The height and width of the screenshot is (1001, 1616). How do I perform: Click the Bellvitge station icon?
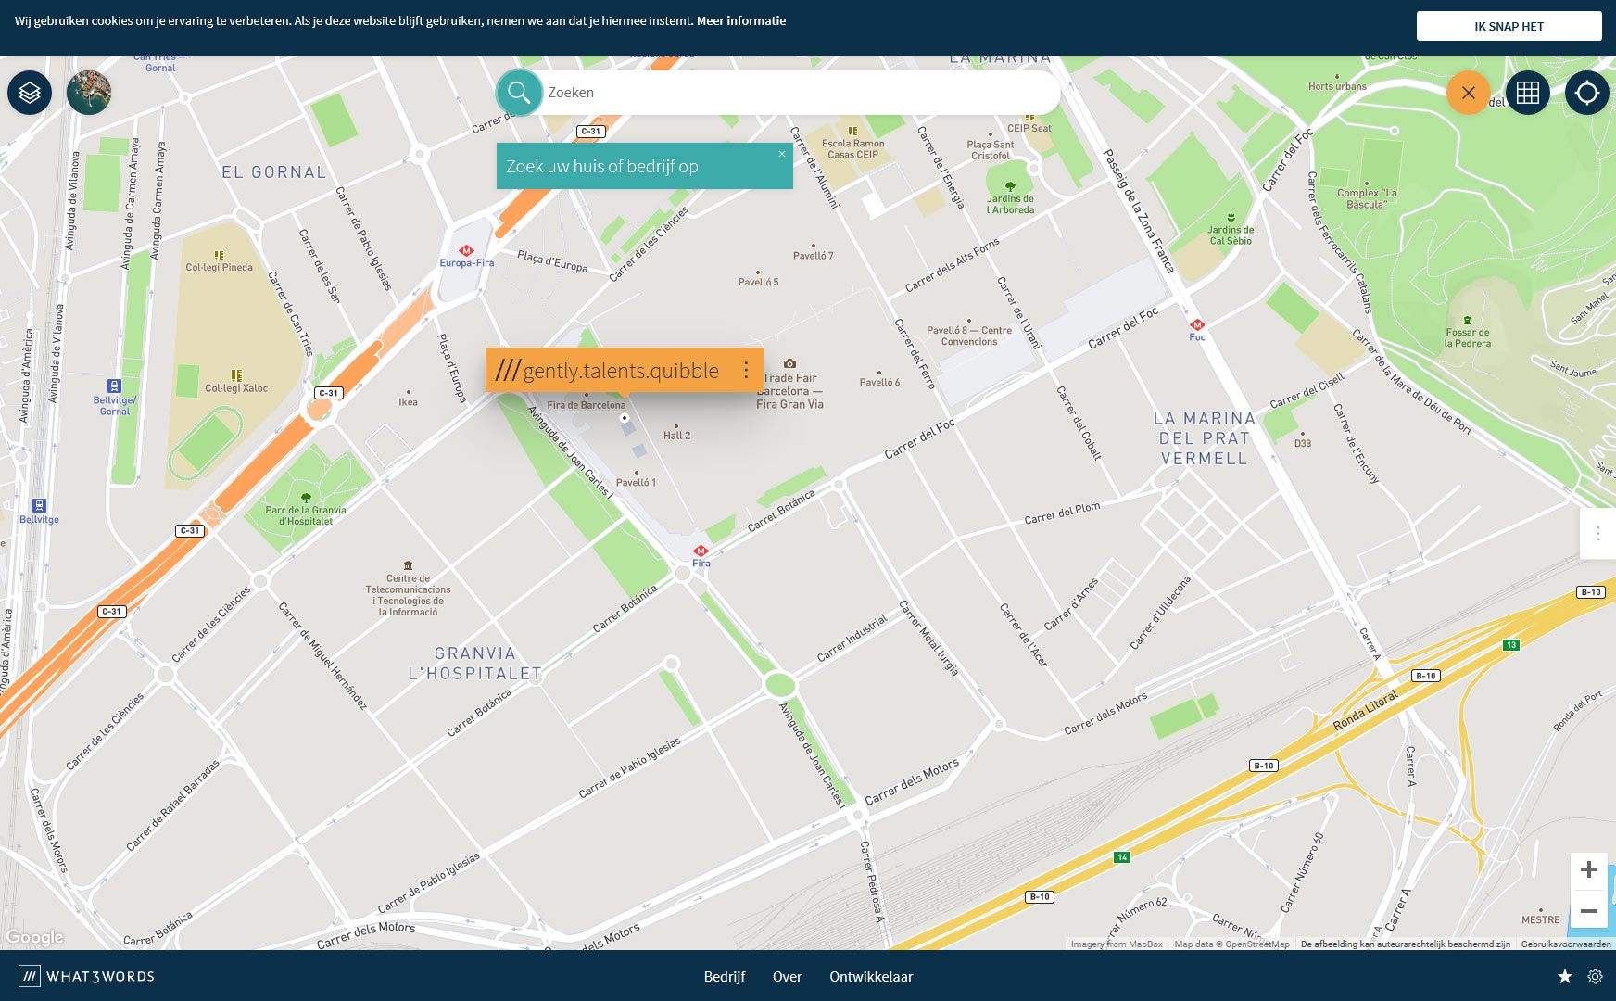(39, 505)
